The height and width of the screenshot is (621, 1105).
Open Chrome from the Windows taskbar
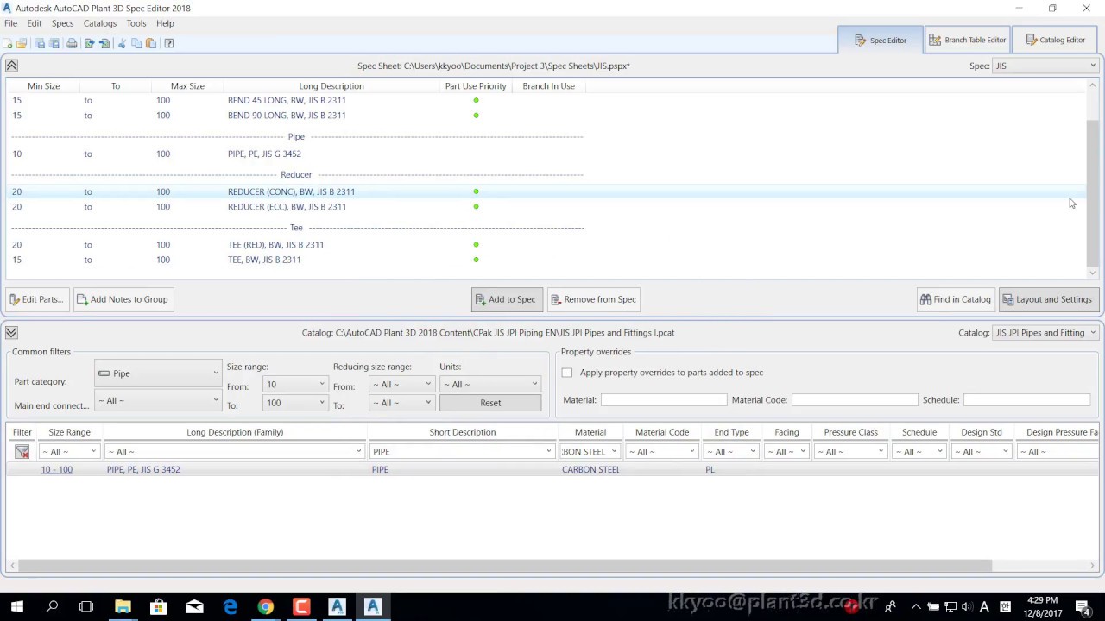click(266, 607)
